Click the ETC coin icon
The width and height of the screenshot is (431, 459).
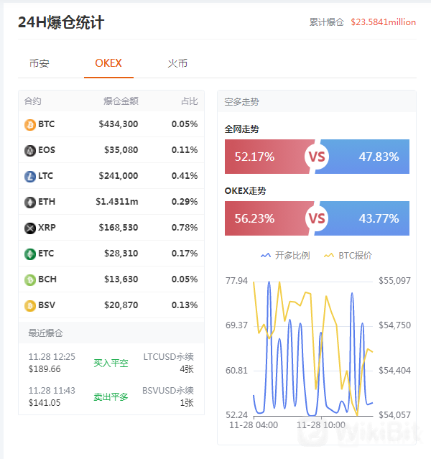30,254
